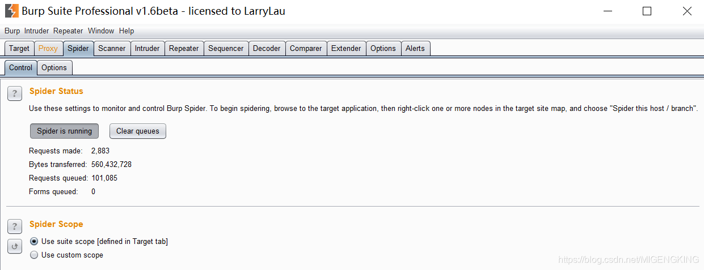Open the Spider Scope help icon
This screenshot has width=704, height=270.
pos(15,227)
